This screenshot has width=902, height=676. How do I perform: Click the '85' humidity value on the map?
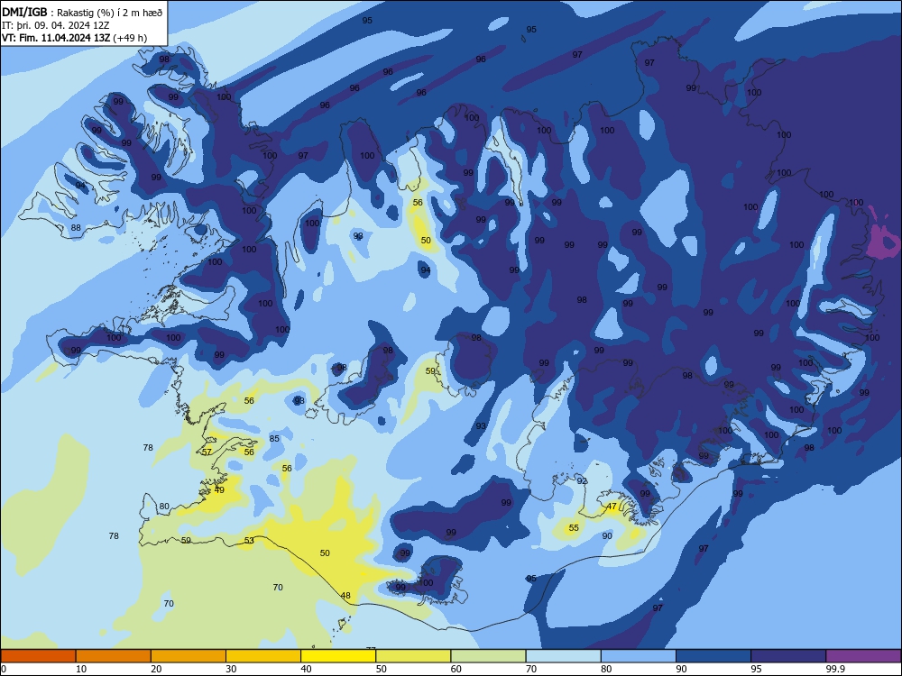[x=274, y=439]
